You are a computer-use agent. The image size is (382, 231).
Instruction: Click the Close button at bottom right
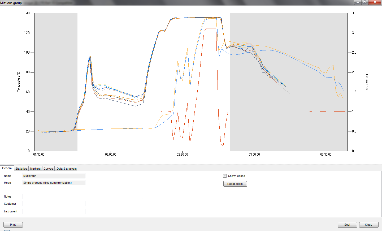[x=368, y=225]
